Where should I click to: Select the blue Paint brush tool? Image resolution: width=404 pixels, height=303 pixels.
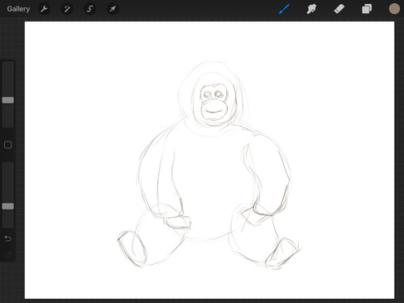click(x=284, y=9)
